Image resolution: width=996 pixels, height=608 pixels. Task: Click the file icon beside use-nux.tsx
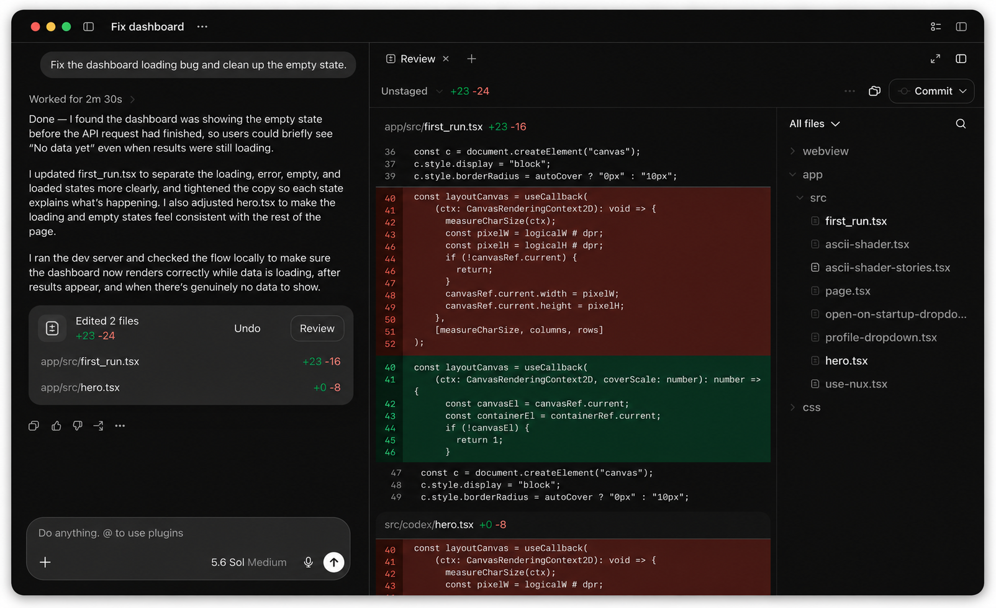(815, 384)
